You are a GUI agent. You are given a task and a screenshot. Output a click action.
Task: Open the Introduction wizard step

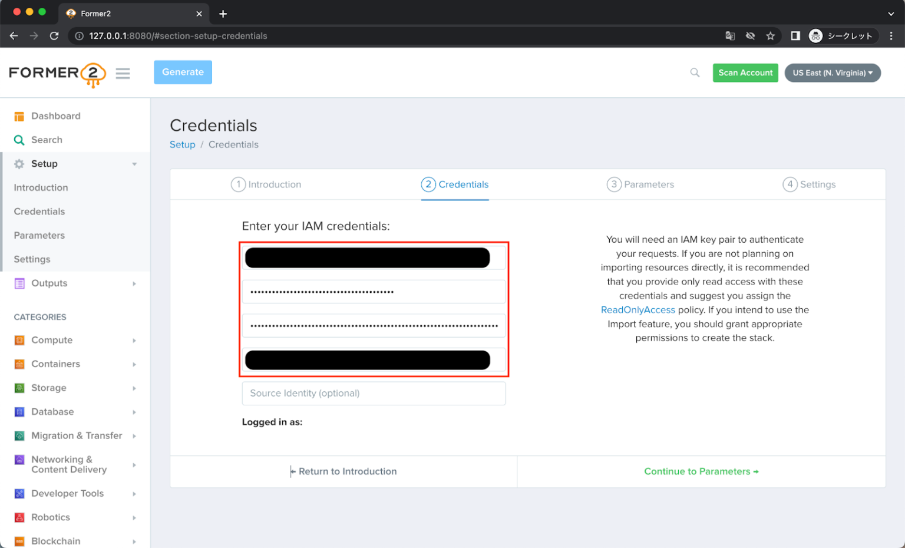pos(266,184)
